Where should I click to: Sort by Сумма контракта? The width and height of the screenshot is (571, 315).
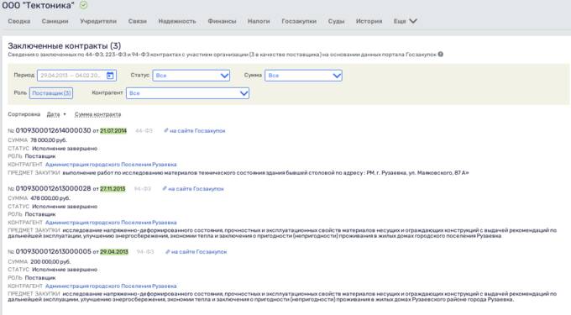[97, 114]
